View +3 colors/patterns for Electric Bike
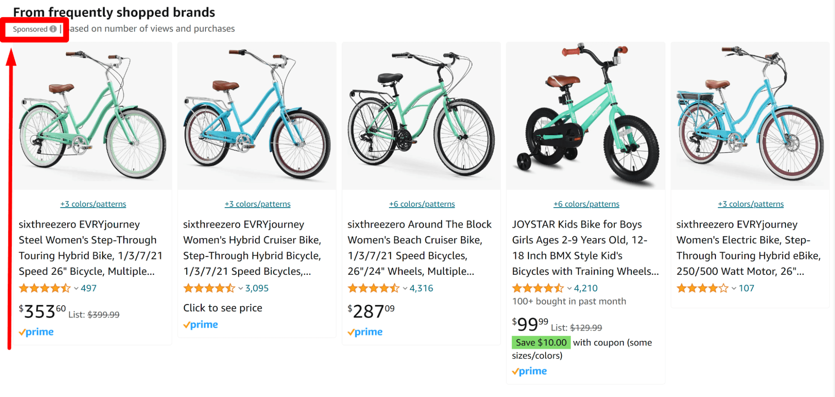This screenshot has width=835, height=397. [751, 204]
